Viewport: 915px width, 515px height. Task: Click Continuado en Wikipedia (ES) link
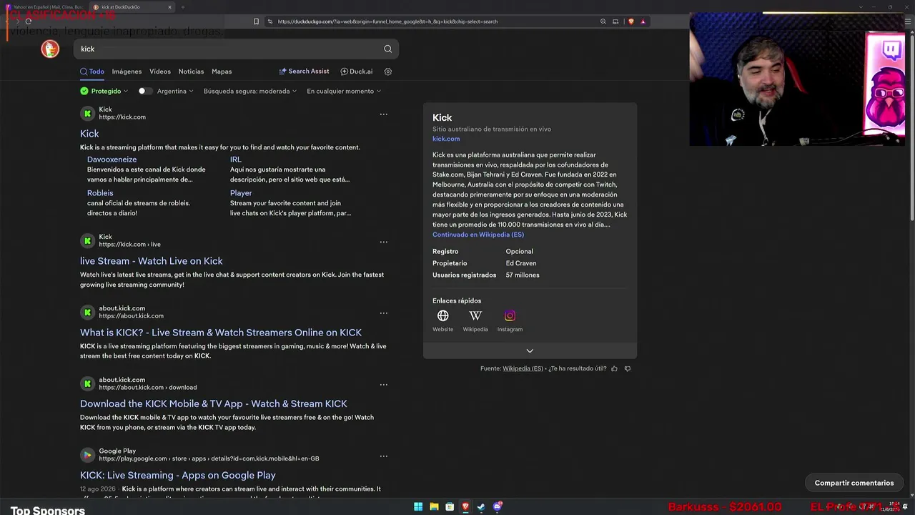[478, 235]
